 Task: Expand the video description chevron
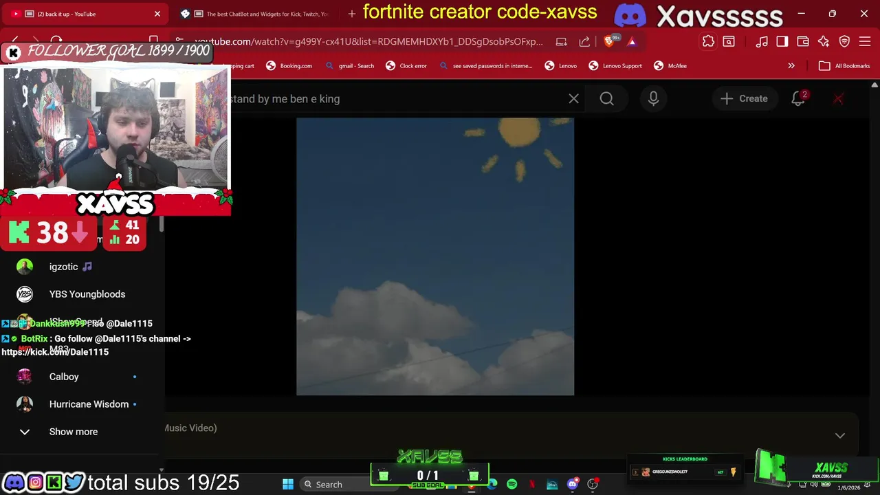tap(839, 435)
